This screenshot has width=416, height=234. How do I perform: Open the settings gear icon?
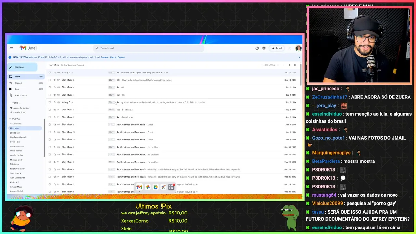[264, 48]
